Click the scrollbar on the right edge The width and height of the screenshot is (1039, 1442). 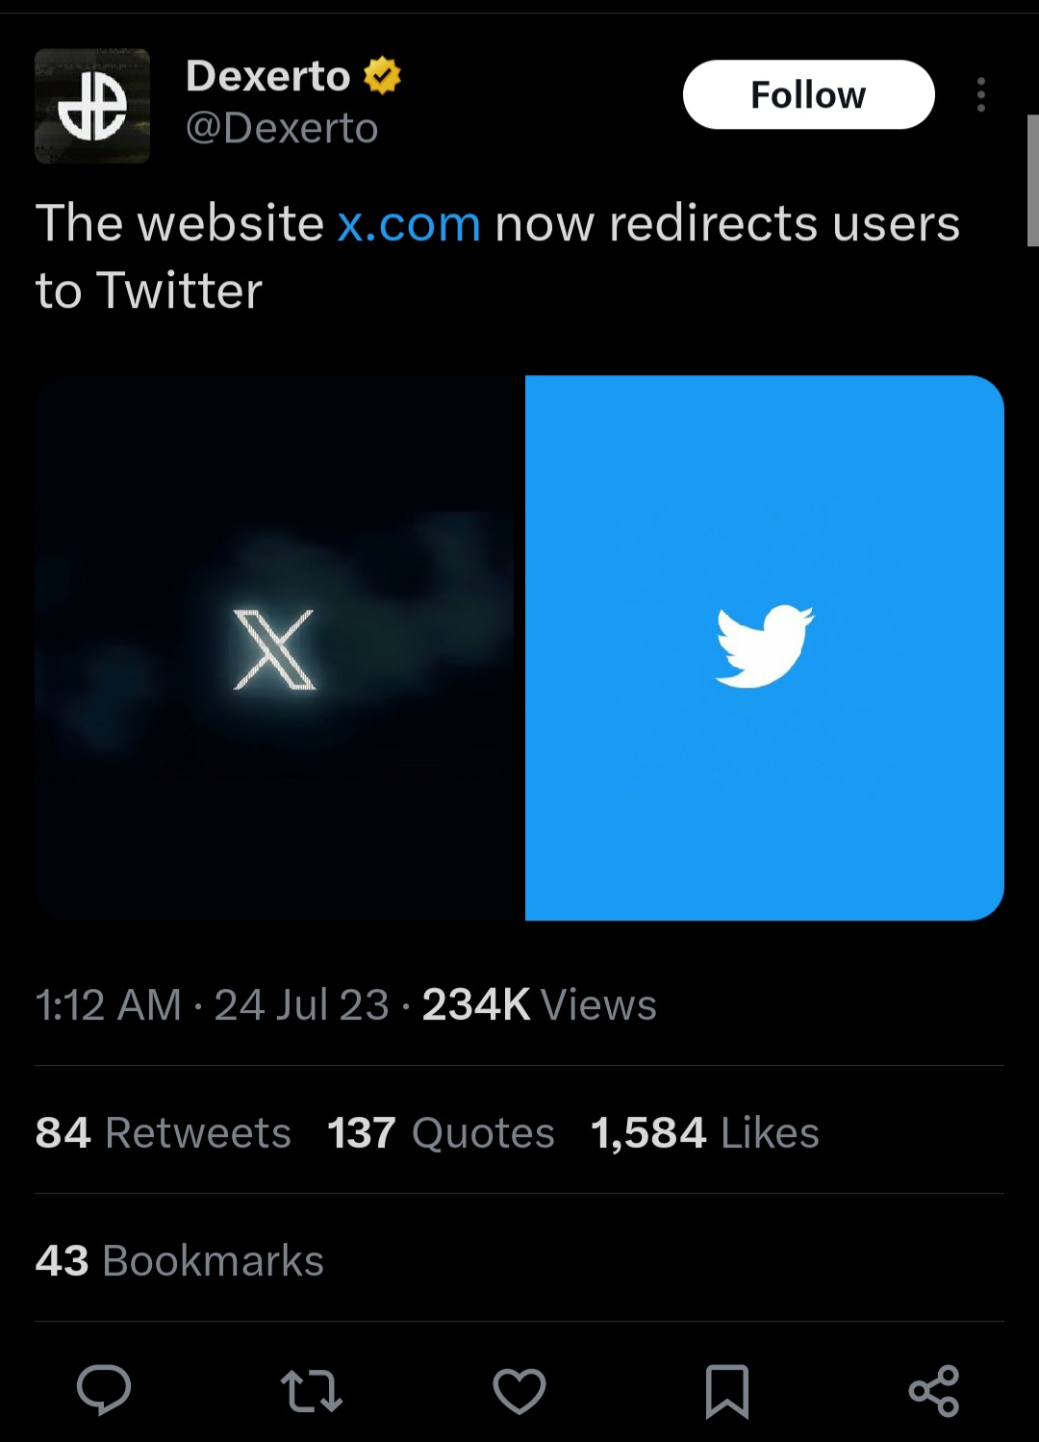(x=1032, y=181)
